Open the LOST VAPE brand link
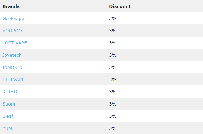 click(15, 43)
